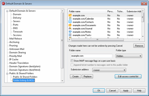The width and height of the screenshot is (149, 96).
Task: Click the example.com/Documents folder icon
Action: pos(70,25)
